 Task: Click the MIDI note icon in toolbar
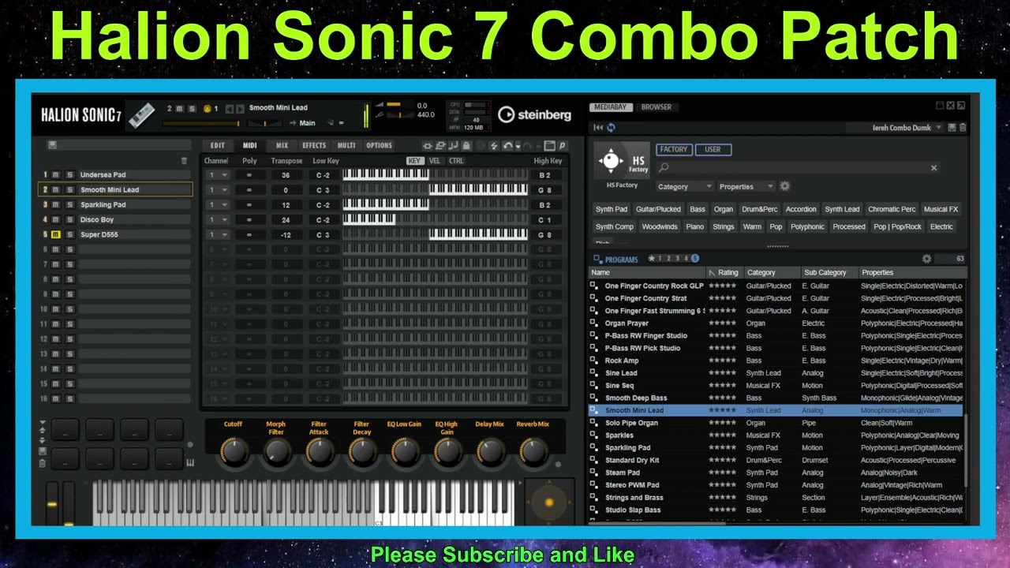pos(454,146)
